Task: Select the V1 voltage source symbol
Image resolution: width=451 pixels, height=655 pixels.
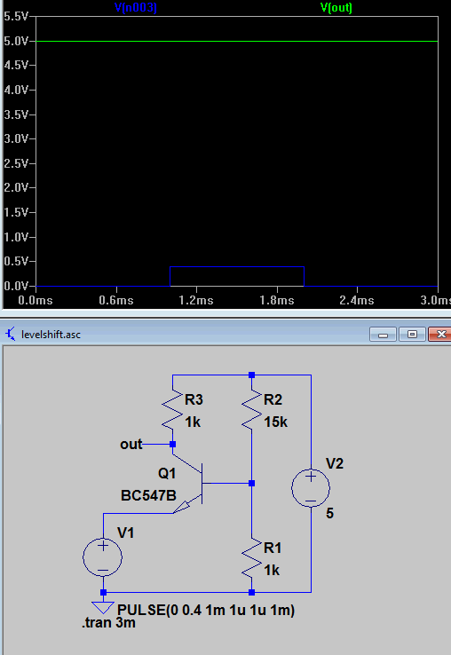Action: click(102, 556)
